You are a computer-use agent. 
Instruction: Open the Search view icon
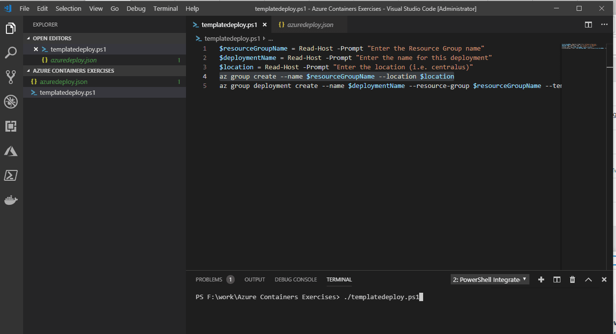click(11, 53)
